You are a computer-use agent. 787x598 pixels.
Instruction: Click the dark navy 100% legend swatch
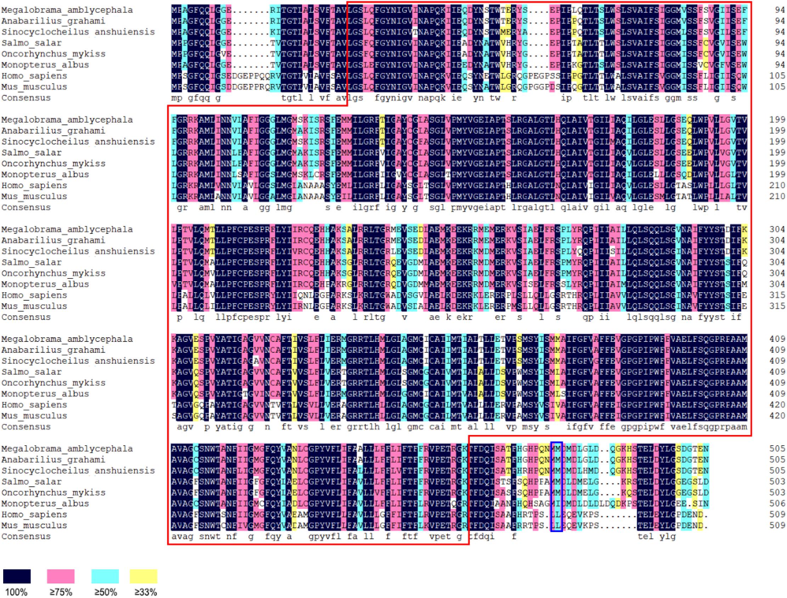pyautogui.click(x=17, y=576)
